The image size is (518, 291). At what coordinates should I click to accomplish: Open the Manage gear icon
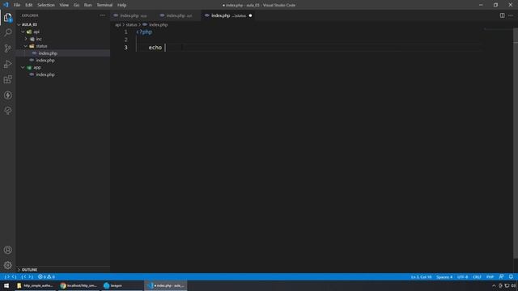tap(7, 265)
